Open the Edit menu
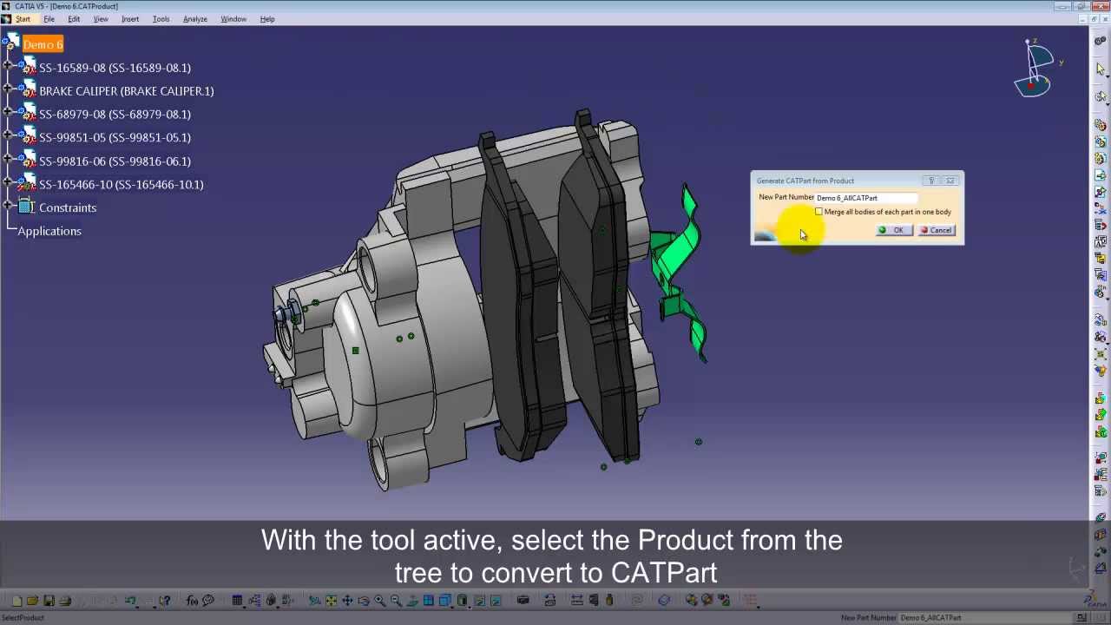This screenshot has width=1111, height=625. click(x=74, y=19)
